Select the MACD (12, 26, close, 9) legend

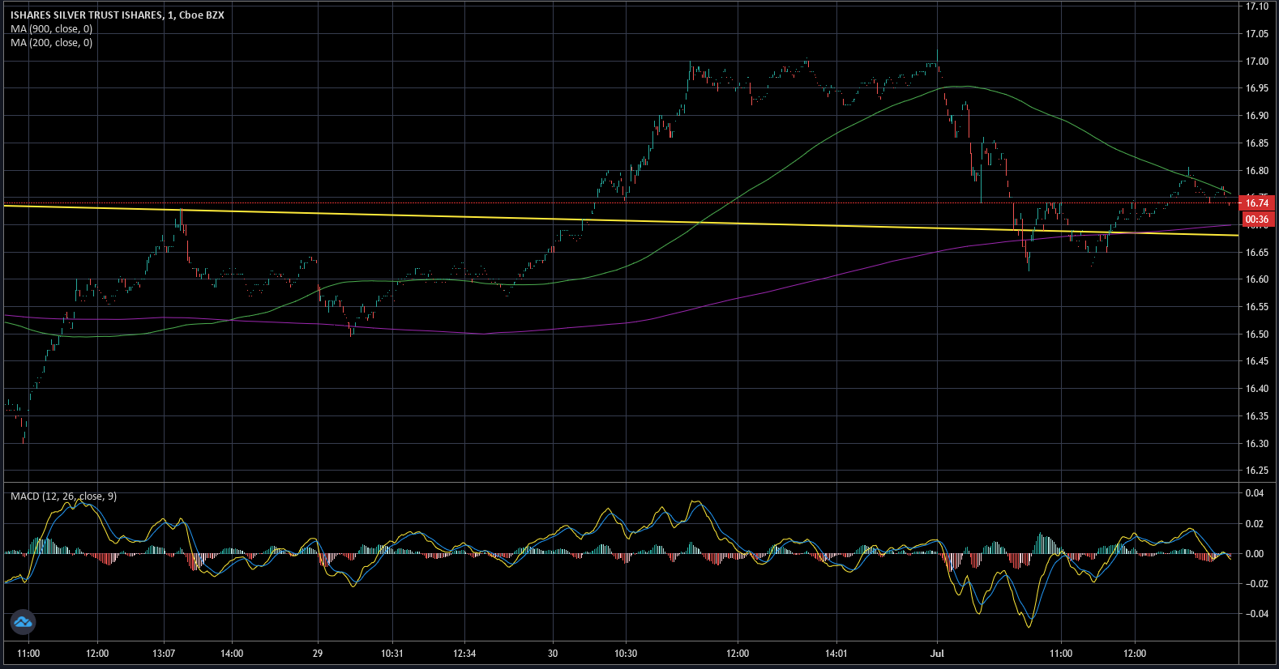(63, 496)
